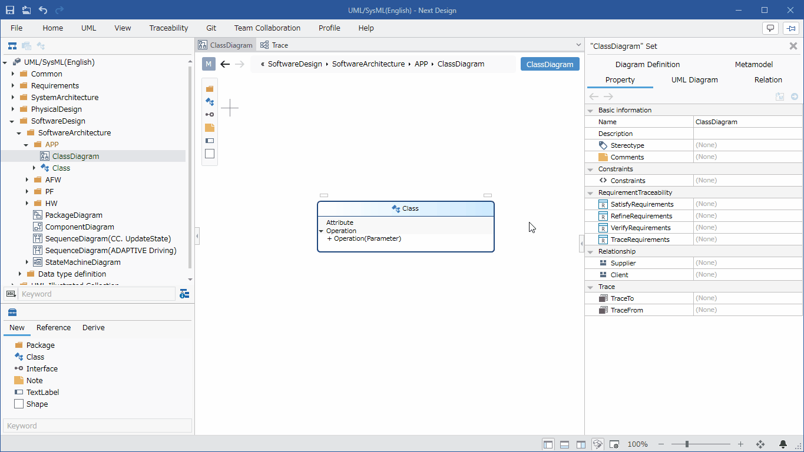Collapse the Basic information section

tap(591, 110)
